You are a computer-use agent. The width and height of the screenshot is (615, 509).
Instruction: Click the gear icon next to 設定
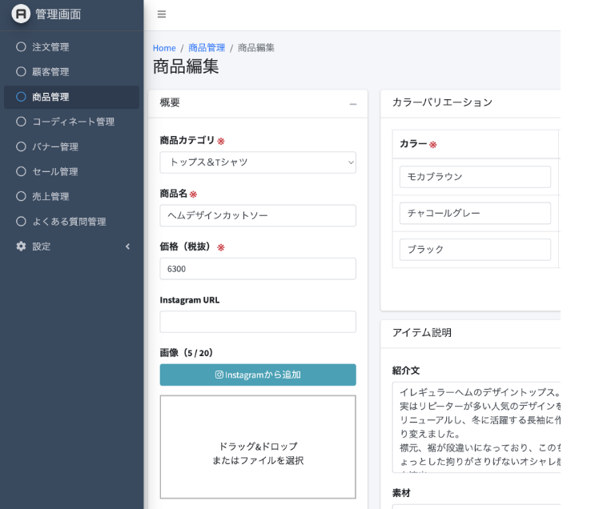pyautogui.click(x=22, y=246)
